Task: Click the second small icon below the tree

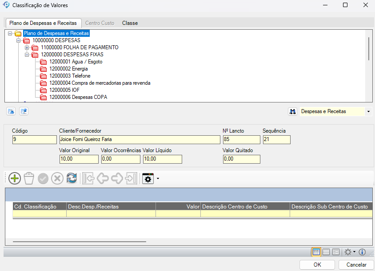Action: click(24, 111)
